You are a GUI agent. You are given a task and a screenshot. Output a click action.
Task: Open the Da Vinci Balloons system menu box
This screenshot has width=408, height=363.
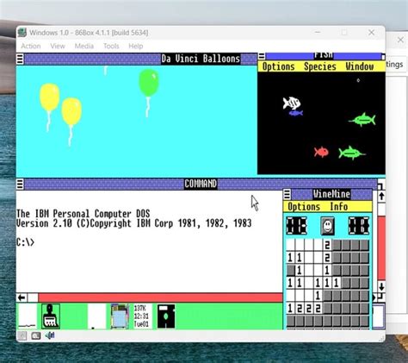click(x=20, y=59)
